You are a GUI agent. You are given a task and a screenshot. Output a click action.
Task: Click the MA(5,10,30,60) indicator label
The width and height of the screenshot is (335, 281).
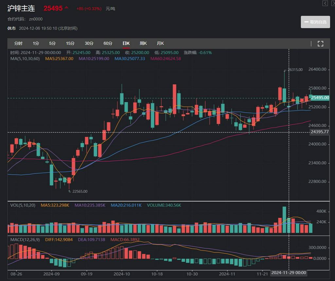click(25, 59)
